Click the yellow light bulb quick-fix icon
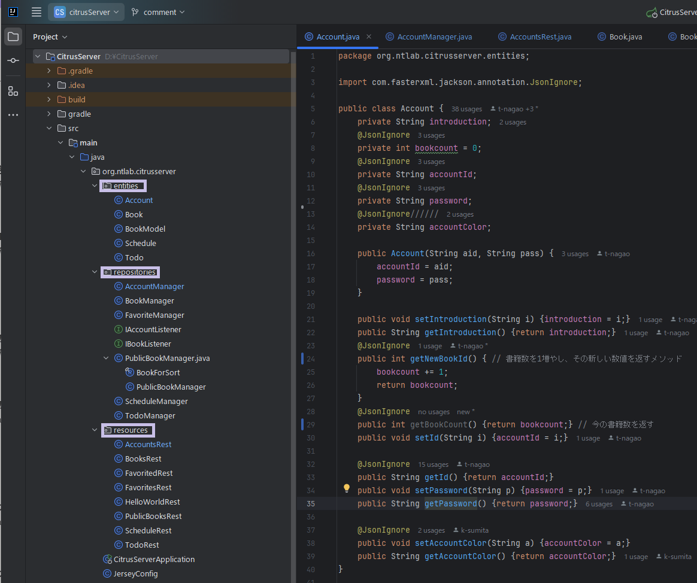The height and width of the screenshot is (583, 697). click(x=347, y=488)
